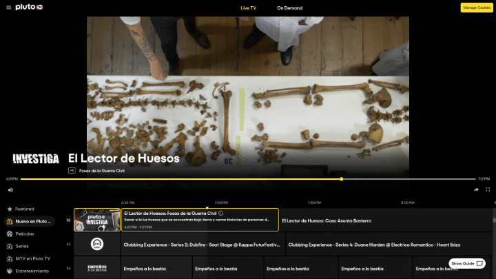Image resolution: width=496 pixels, height=279 pixels.
Task: Click channel number 53
Action: click(68, 244)
